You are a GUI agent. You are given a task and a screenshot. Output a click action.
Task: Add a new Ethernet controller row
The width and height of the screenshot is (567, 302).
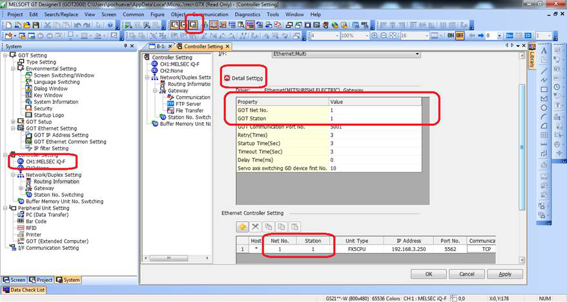(x=242, y=227)
